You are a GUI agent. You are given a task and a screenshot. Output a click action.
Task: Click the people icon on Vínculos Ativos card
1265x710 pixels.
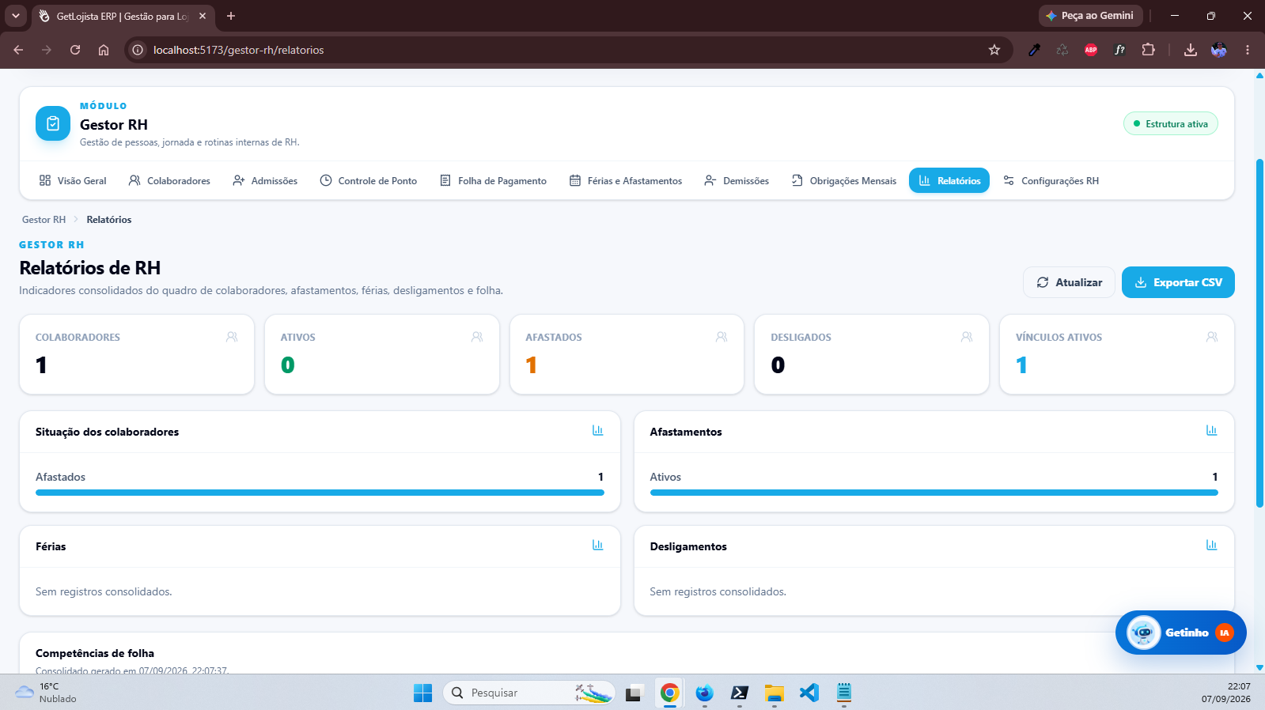[x=1212, y=337]
